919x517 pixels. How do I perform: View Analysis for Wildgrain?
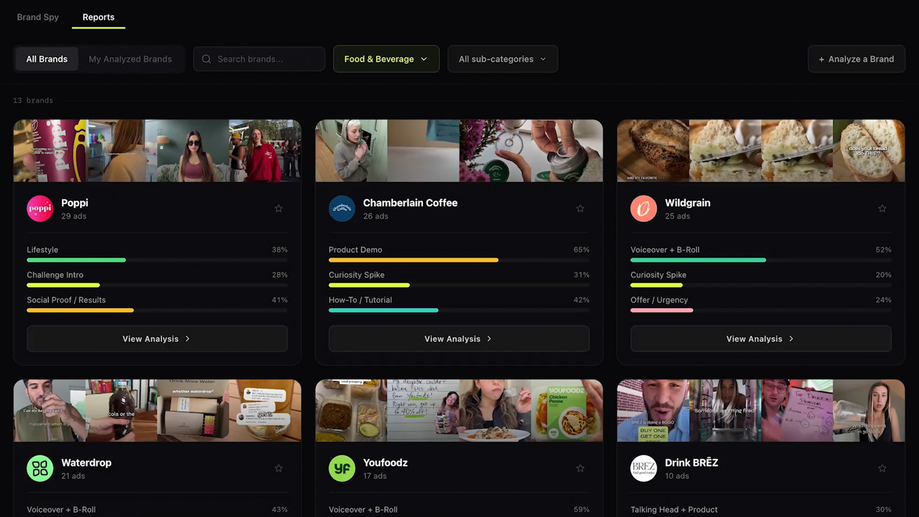tap(761, 338)
